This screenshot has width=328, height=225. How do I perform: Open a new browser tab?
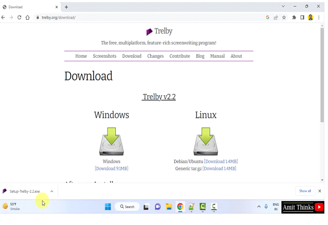pos(66,7)
